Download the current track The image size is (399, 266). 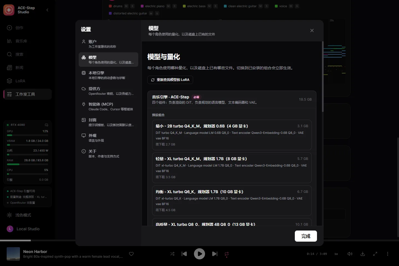pos(362,254)
